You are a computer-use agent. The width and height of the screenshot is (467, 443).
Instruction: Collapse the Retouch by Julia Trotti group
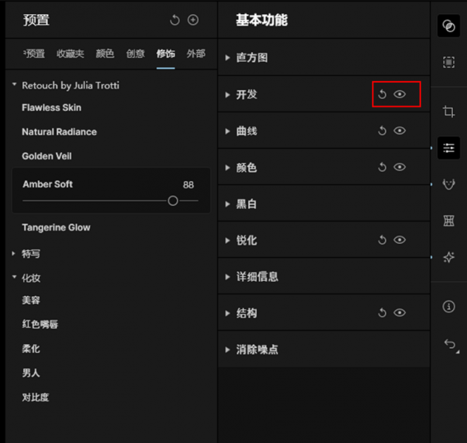pos(14,86)
